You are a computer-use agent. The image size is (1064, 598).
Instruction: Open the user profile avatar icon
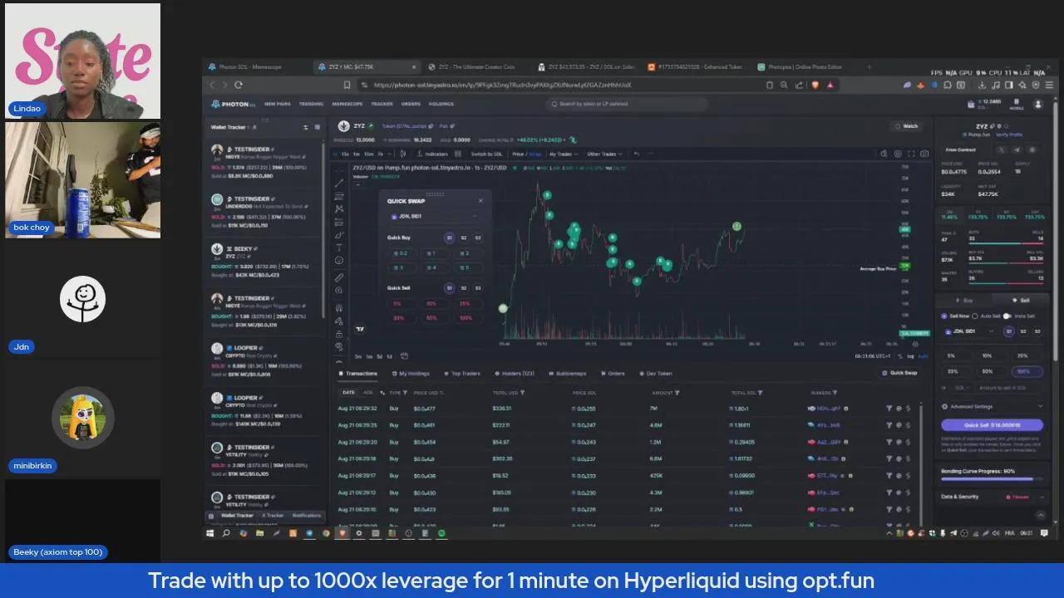click(1037, 104)
